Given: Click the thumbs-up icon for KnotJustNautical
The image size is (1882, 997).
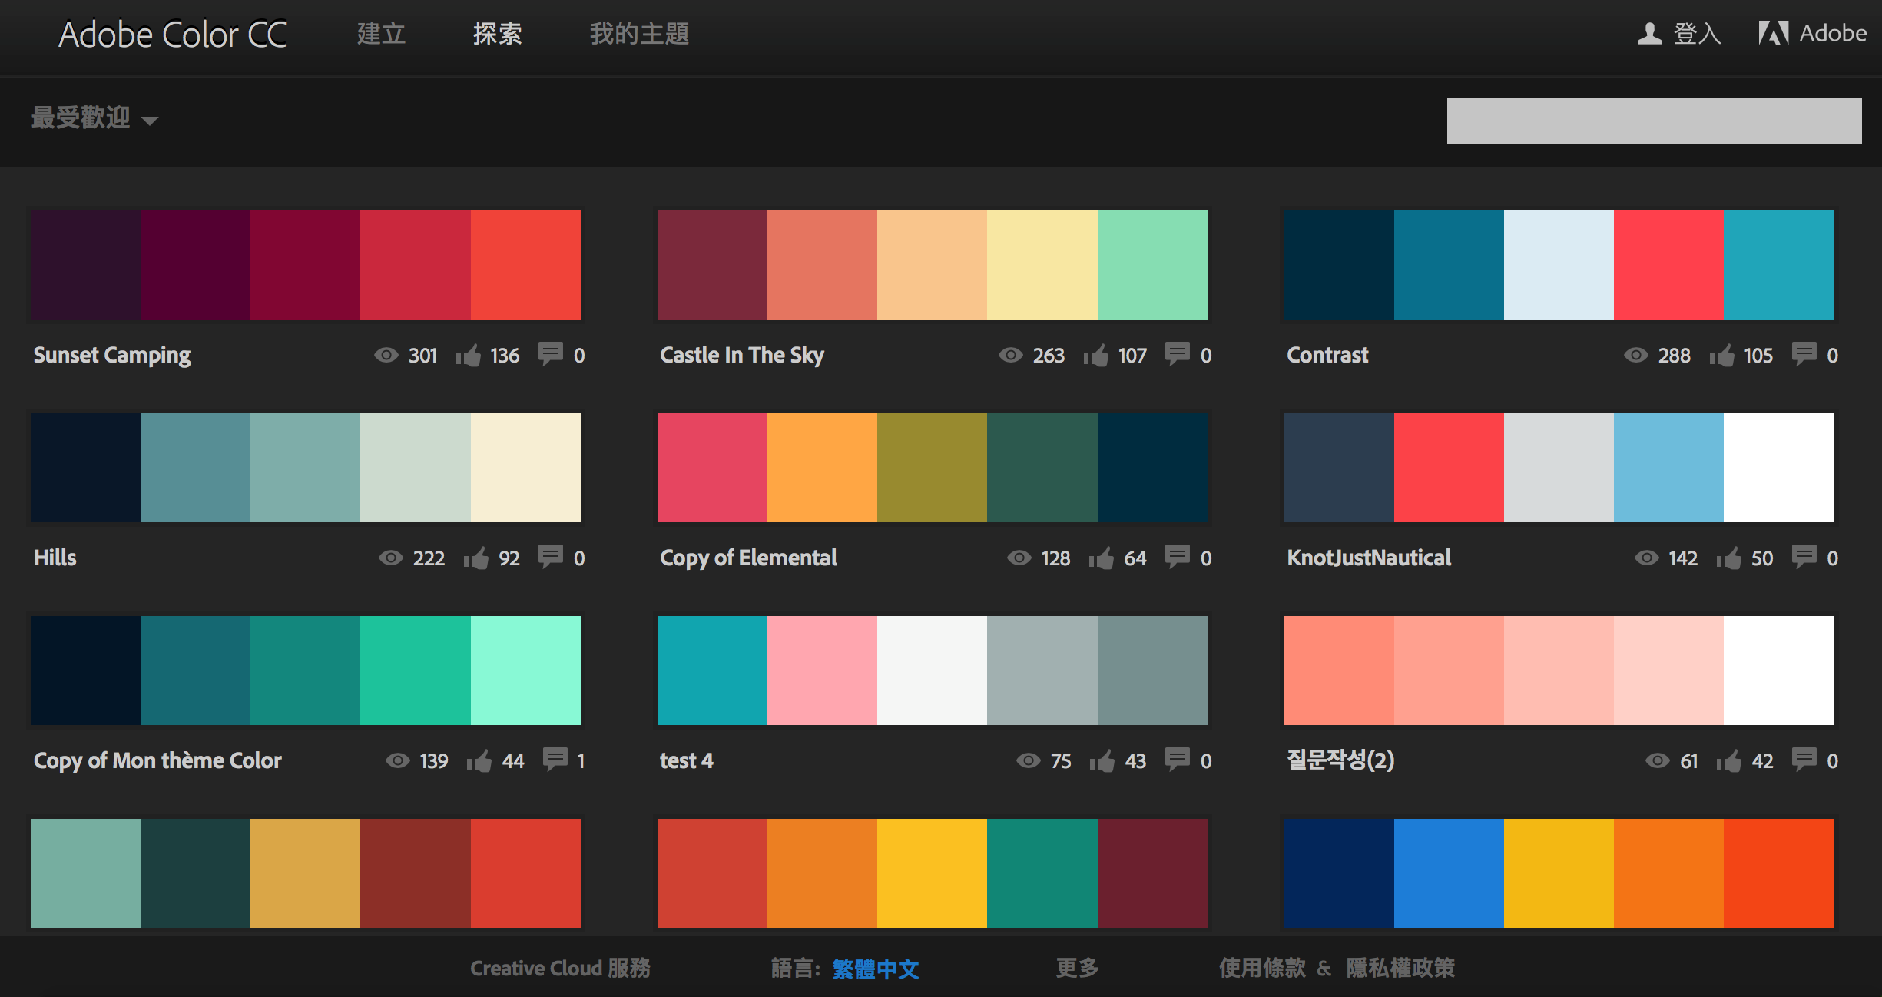Looking at the screenshot, I should [1728, 558].
